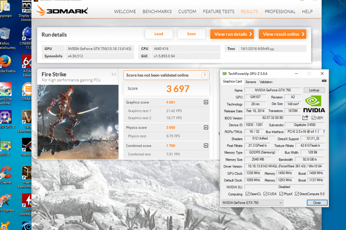Viewport: 346px width, 230px height.
Task: Select the RESULTS tab
Action: click(x=249, y=12)
